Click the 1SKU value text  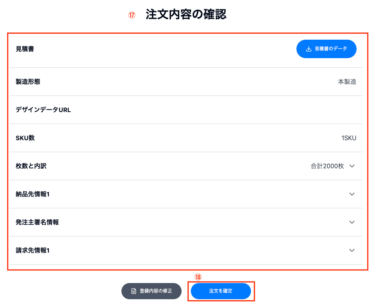pyautogui.click(x=348, y=138)
